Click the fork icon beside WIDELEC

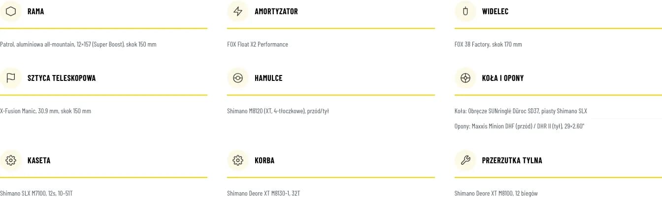click(x=465, y=11)
